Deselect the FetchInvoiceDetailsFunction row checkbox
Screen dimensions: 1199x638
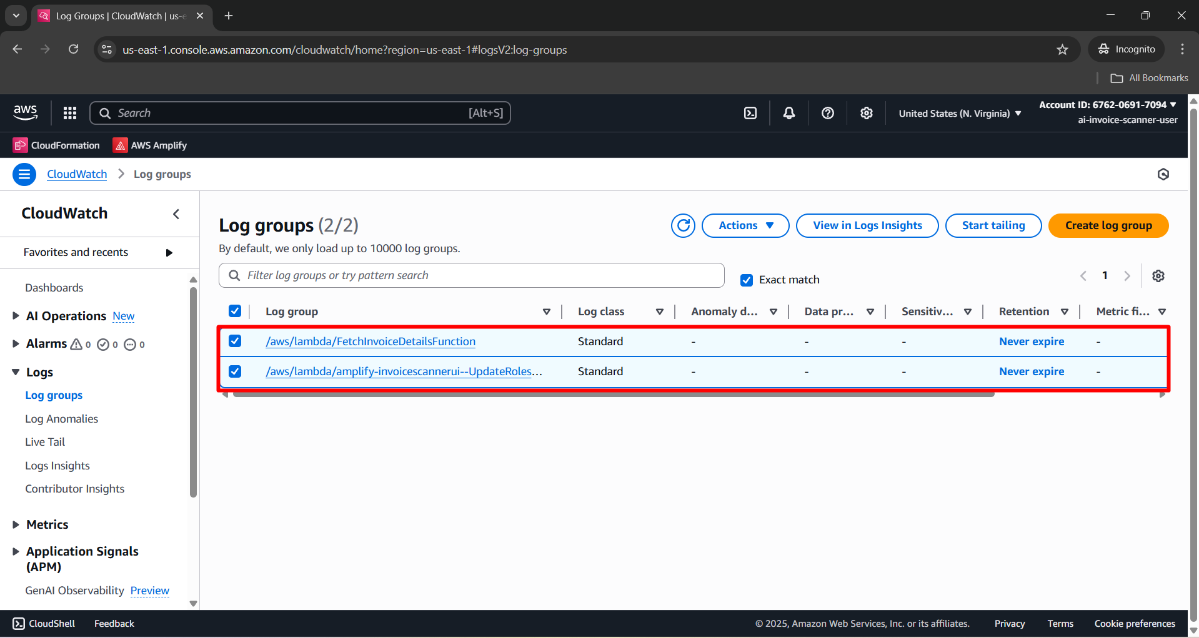(235, 341)
